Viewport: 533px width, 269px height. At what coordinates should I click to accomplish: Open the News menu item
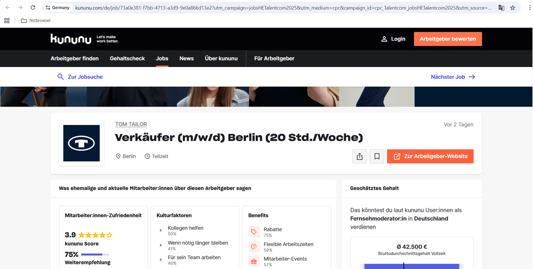point(187,58)
